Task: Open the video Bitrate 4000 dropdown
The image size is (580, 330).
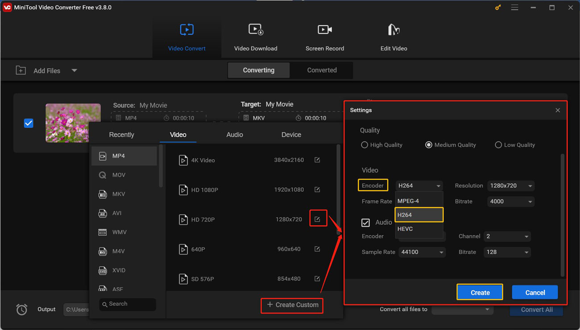Action: pos(511,202)
